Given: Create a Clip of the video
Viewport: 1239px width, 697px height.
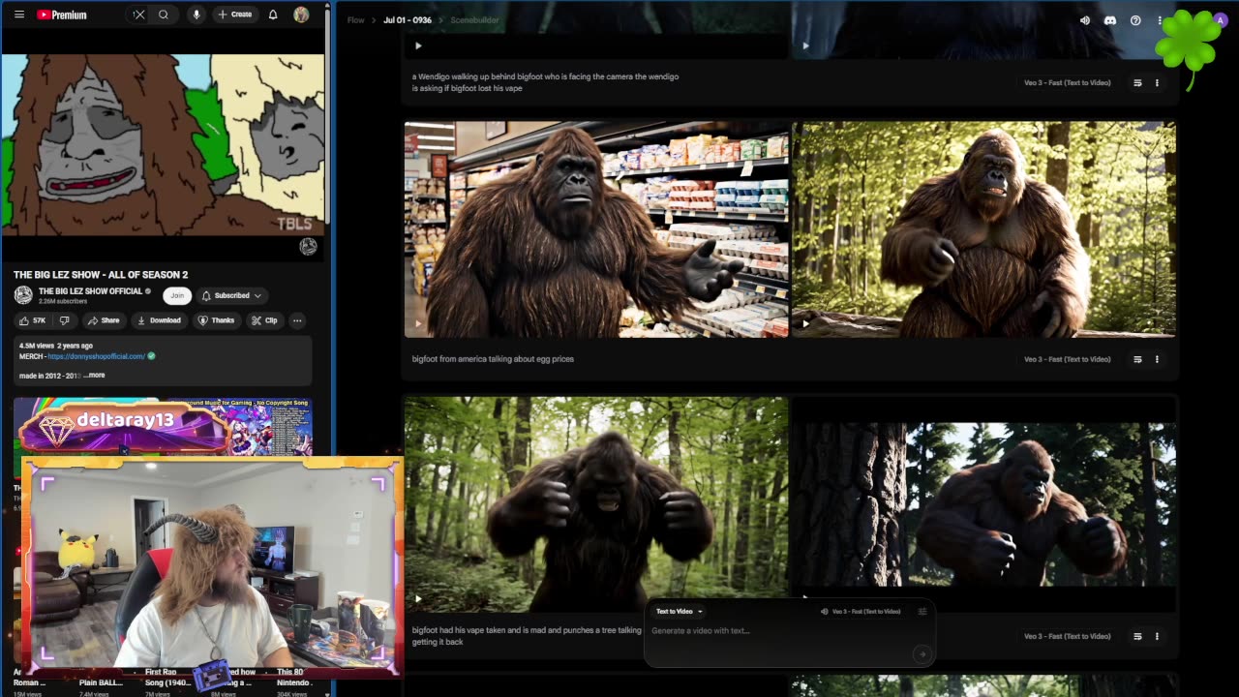Looking at the screenshot, I should coord(264,320).
